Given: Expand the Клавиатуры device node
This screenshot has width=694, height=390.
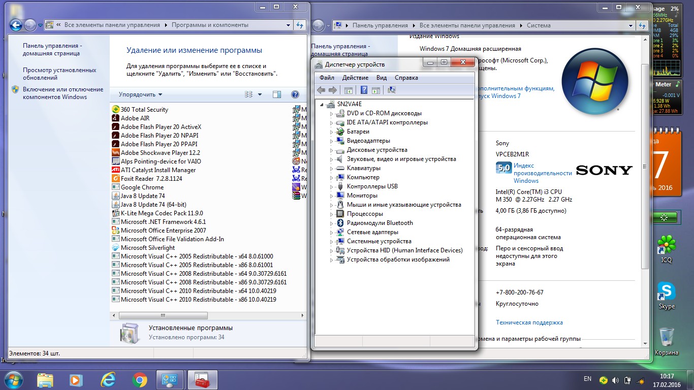Looking at the screenshot, I should [x=331, y=168].
